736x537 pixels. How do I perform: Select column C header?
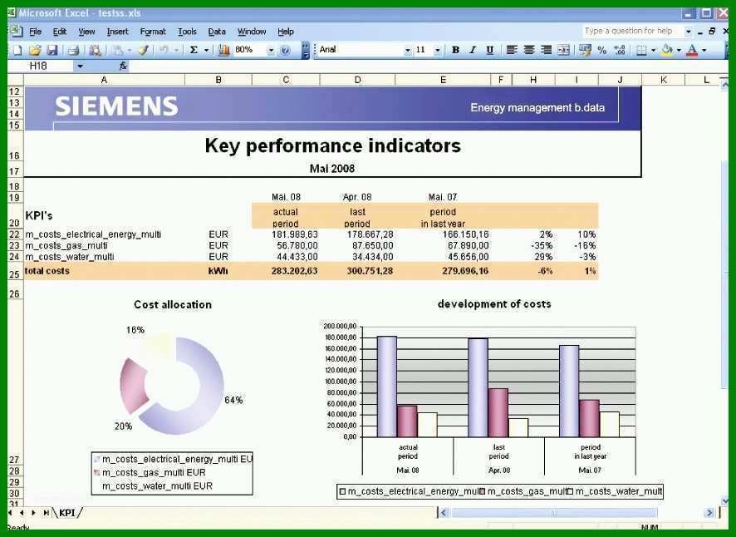pos(286,80)
